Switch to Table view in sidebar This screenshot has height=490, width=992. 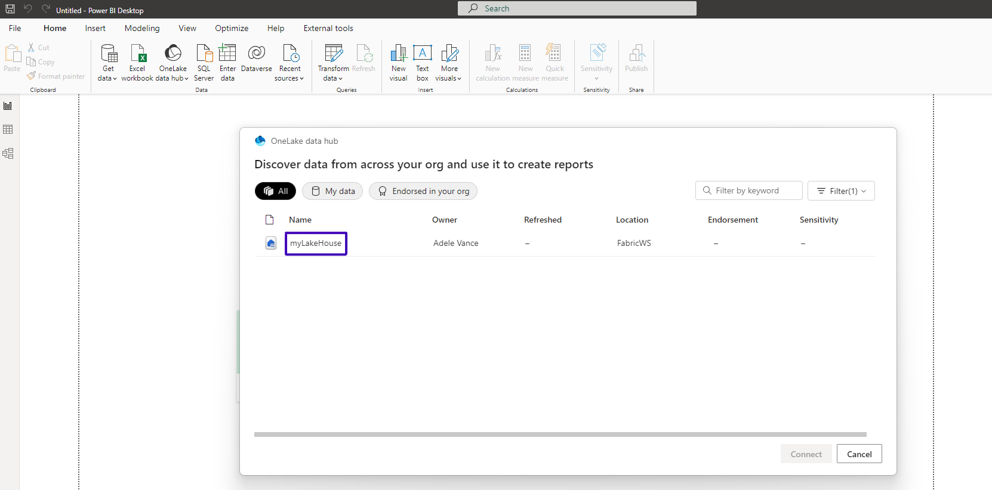click(x=8, y=130)
